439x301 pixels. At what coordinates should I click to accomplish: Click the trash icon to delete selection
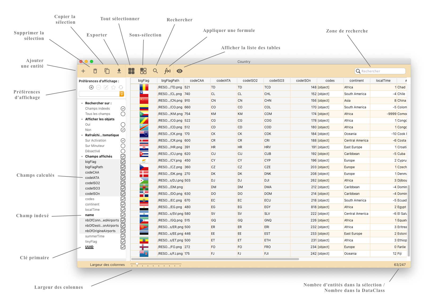tap(95, 71)
